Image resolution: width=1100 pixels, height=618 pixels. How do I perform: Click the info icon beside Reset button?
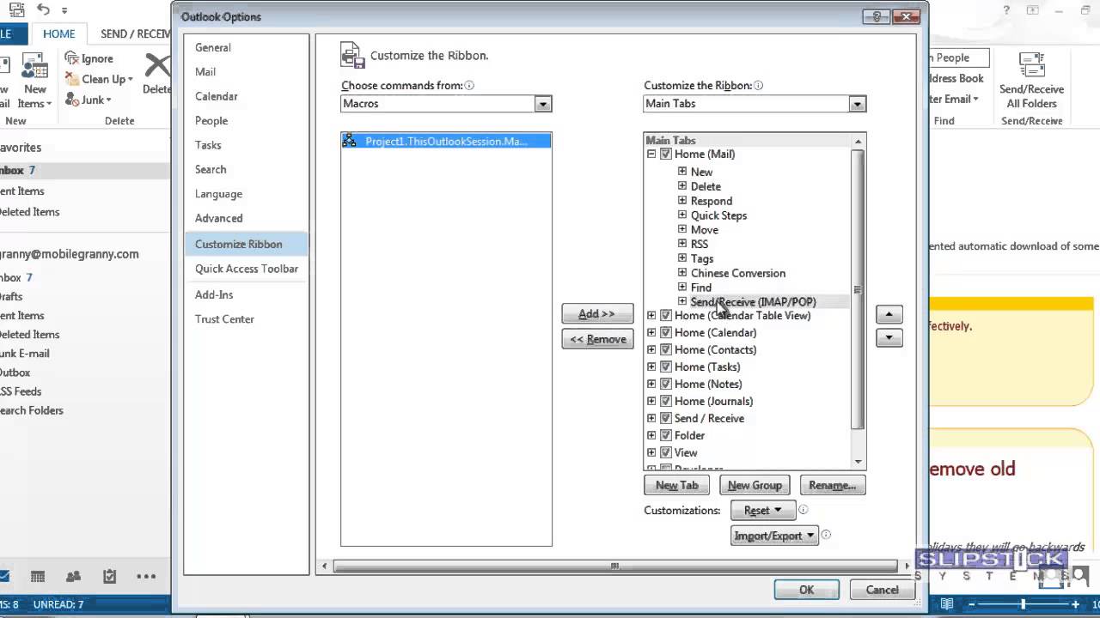click(803, 510)
